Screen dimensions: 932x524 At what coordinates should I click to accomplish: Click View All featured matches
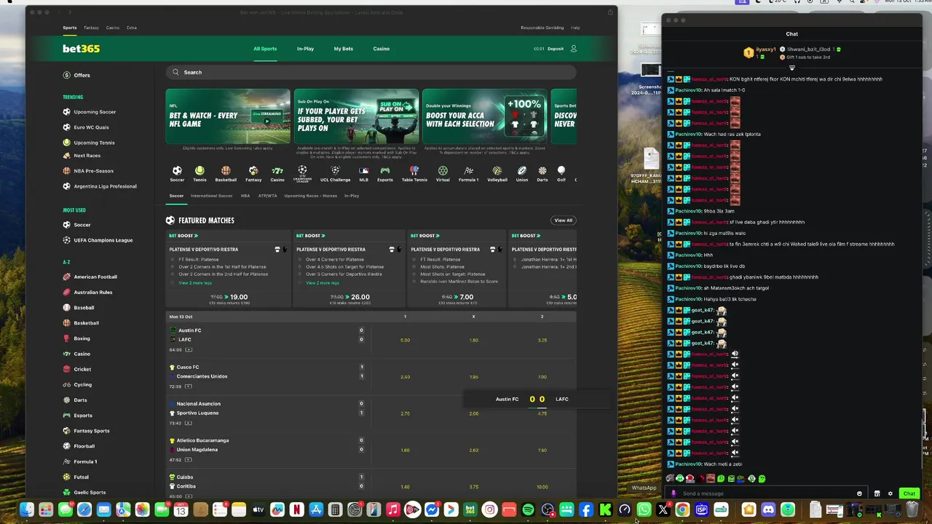point(564,221)
